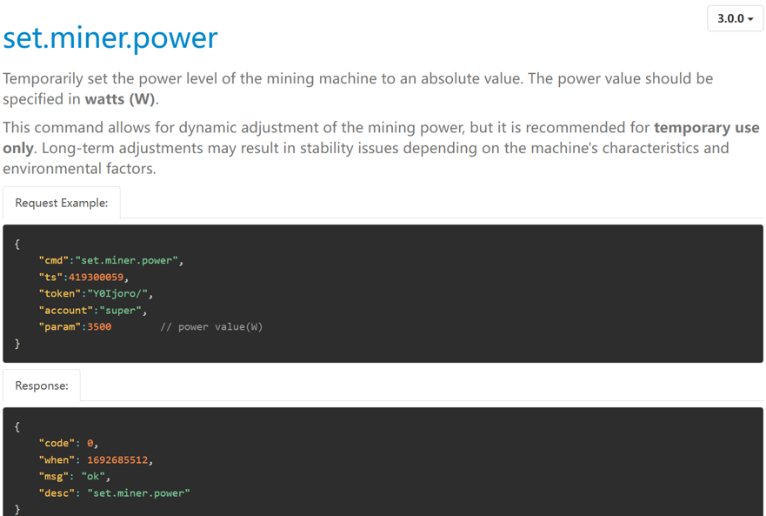The height and width of the screenshot is (516, 766).
Task: Click the "code" key in response
Action: pos(57,443)
